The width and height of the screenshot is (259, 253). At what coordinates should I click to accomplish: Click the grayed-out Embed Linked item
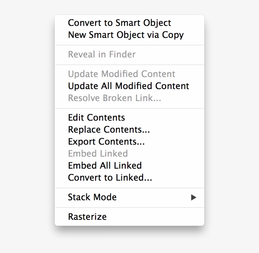[98, 154]
